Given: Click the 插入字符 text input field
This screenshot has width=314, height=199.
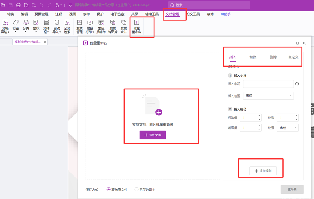Looking at the screenshot, I should tap(268, 84).
